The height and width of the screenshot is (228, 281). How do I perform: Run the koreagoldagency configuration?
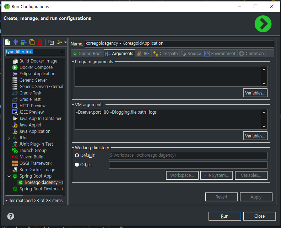[225, 216]
